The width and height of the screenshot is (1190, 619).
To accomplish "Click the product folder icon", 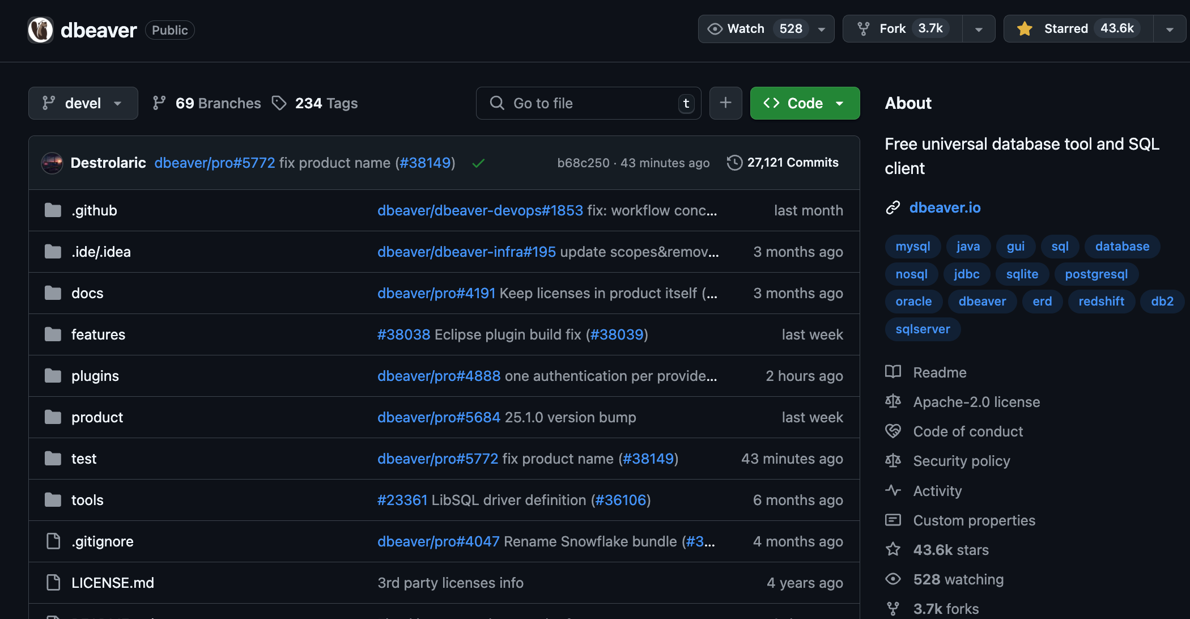I will pyautogui.click(x=53, y=417).
